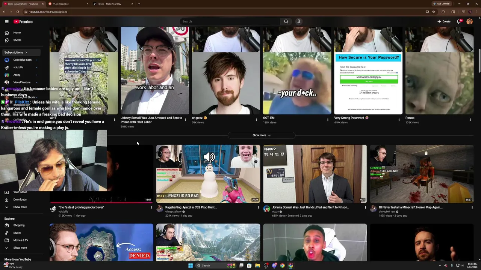The height and width of the screenshot is (270, 481).
Task: Click the site info icon beside URL
Action: (x=26, y=12)
